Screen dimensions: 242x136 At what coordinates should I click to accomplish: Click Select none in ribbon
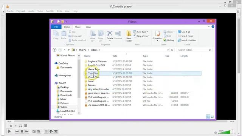coord(185,36)
